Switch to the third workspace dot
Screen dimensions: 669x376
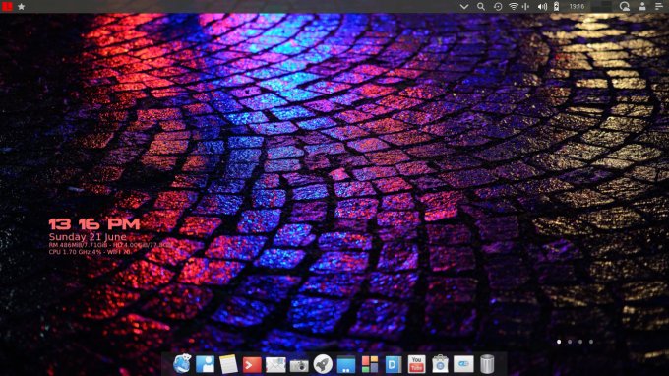(x=580, y=342)
